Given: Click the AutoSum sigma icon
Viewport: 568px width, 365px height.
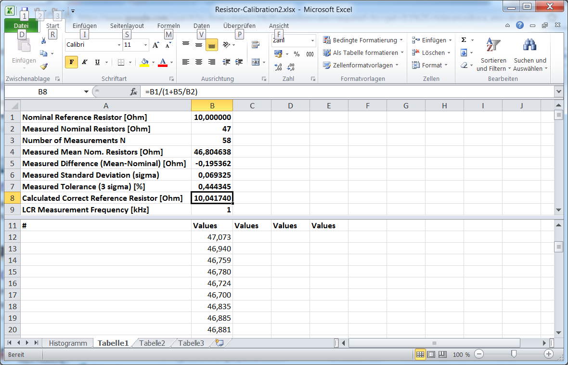Looking at the screenshot, I should 464,40.
